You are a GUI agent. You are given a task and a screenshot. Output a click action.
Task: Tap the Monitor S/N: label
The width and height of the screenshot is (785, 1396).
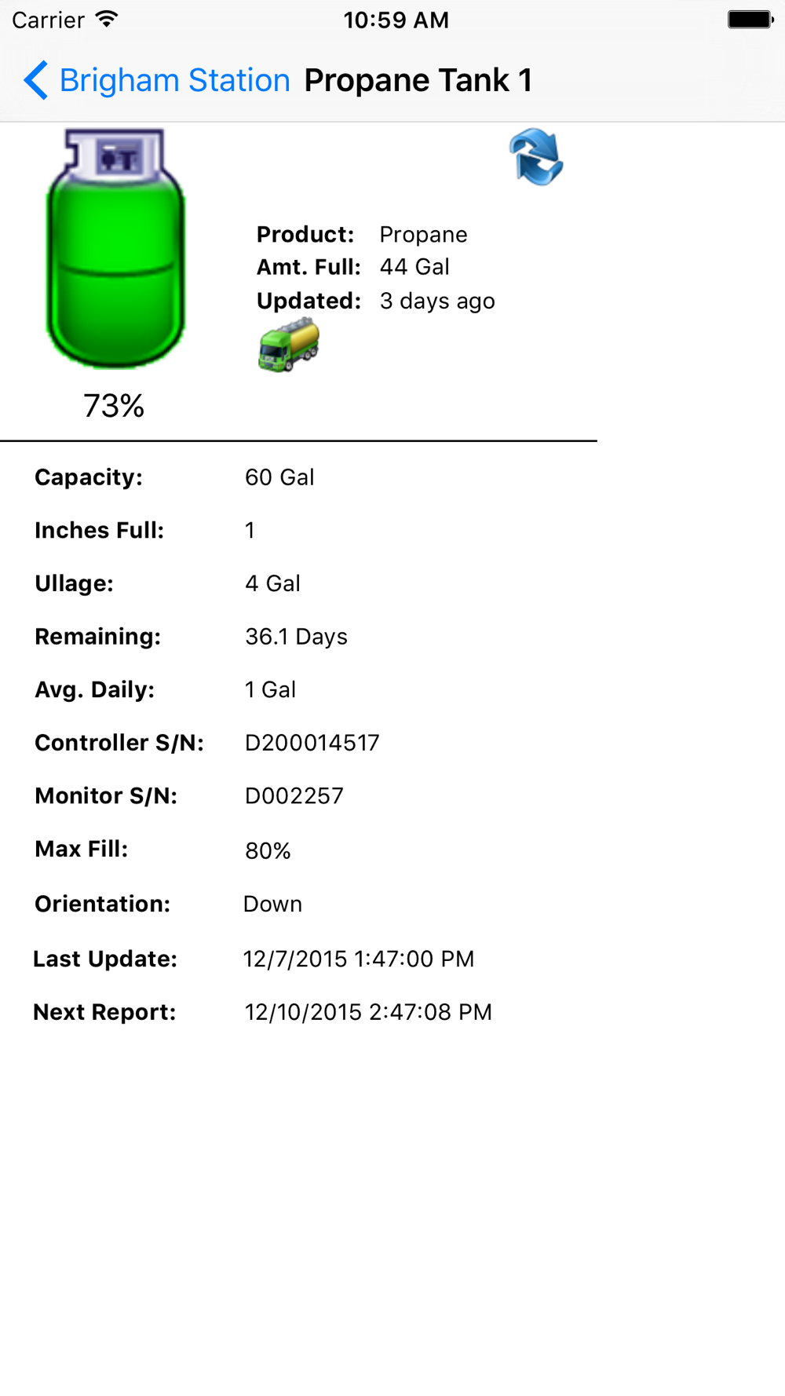106,796
